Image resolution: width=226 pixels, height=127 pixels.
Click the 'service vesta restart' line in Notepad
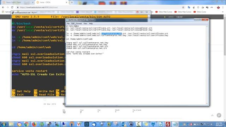click(x=78, y=52)
